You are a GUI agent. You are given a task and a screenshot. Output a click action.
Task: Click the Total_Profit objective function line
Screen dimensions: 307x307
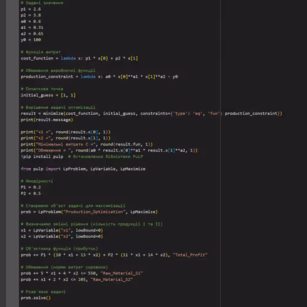(x=114, y=255)
